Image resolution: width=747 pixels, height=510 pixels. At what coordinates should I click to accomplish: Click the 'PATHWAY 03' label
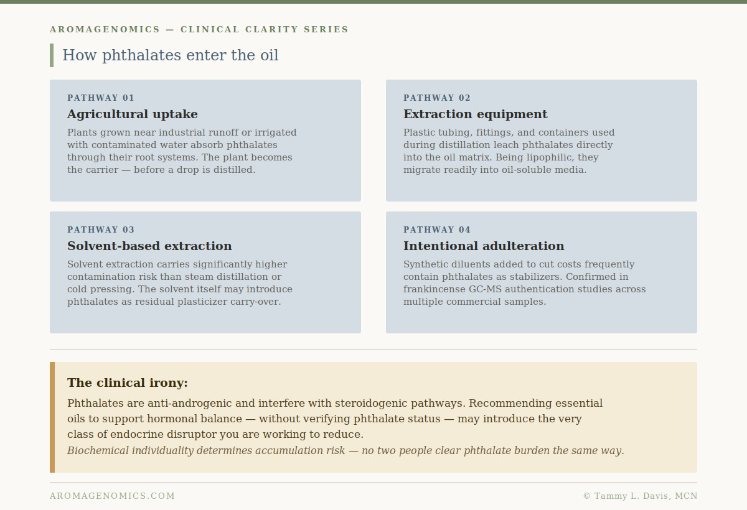pos(101,229)
